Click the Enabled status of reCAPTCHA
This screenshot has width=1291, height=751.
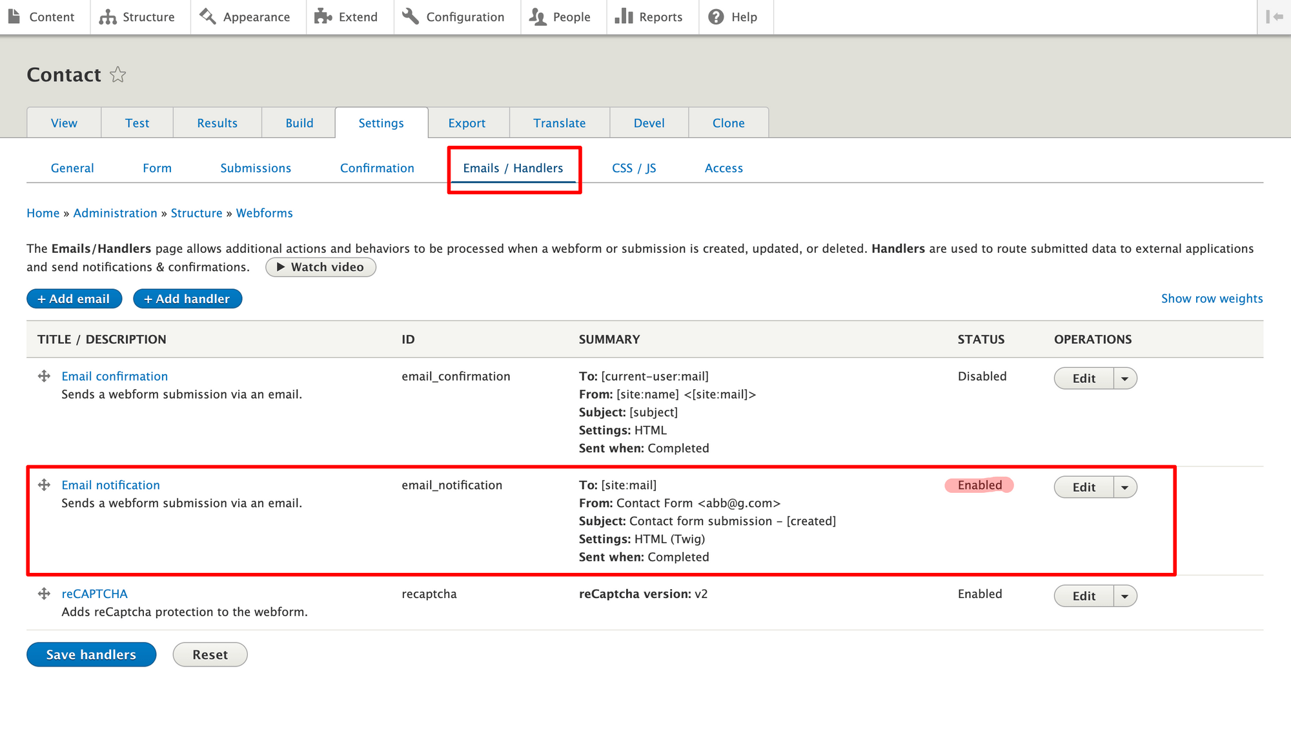point(980,594)
